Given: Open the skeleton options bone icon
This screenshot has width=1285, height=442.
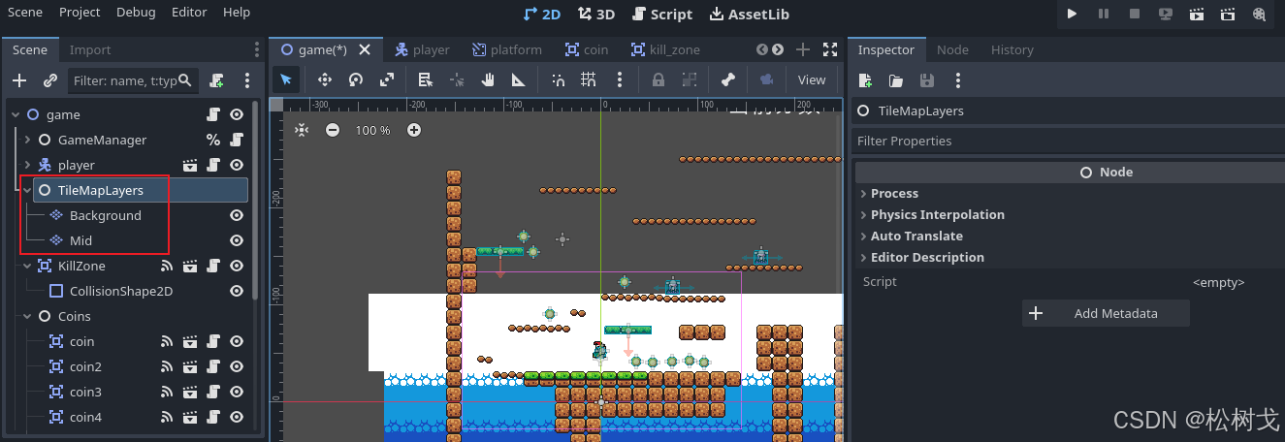Looking at the screenshot, I should (x=728, y=79).
